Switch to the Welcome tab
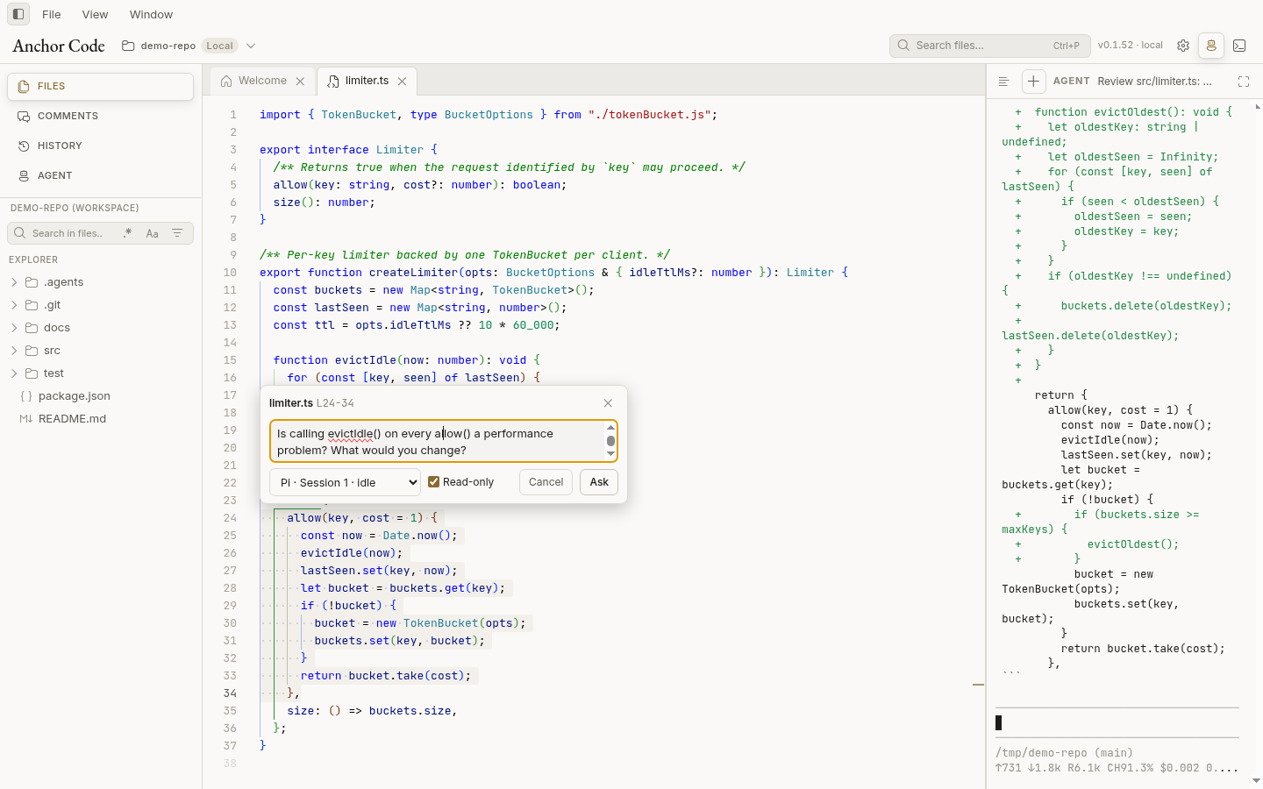Image resolution: width=1263 pixels, height=789 pixels. (262, 81)
